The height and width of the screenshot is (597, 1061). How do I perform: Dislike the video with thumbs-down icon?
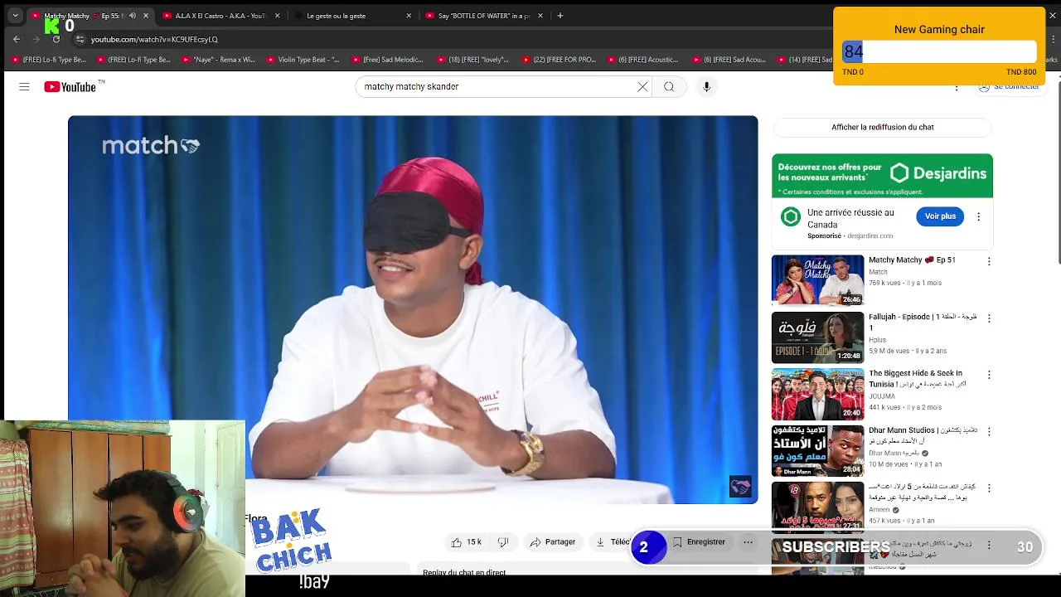502,542
